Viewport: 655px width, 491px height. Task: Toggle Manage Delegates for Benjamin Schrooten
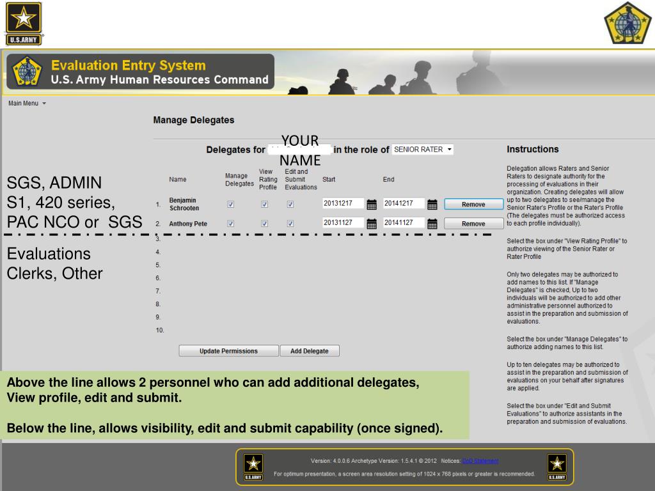coord(230,205)
